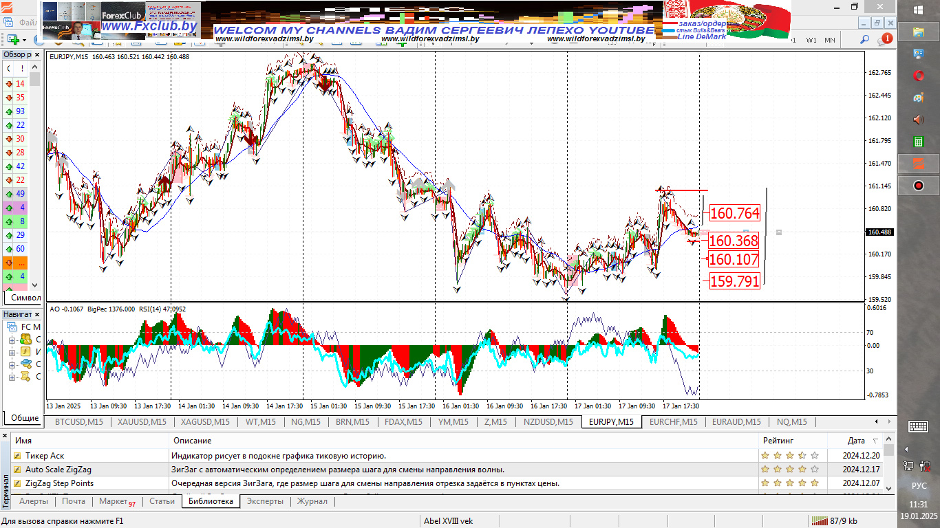Click the Terminal library vertical scrollbar thumb
Image resolution: width=940 pixels, height=528 pixels.
tap(889, 450)
